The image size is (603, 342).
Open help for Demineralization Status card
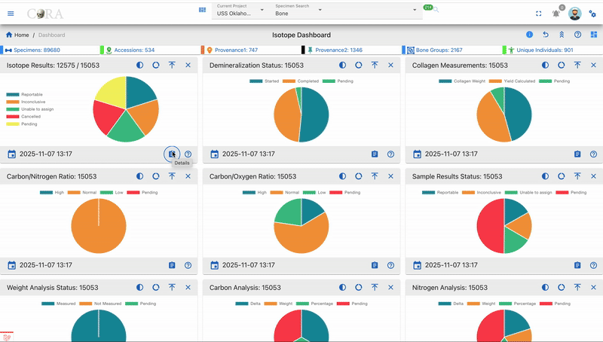coord(390,154)
